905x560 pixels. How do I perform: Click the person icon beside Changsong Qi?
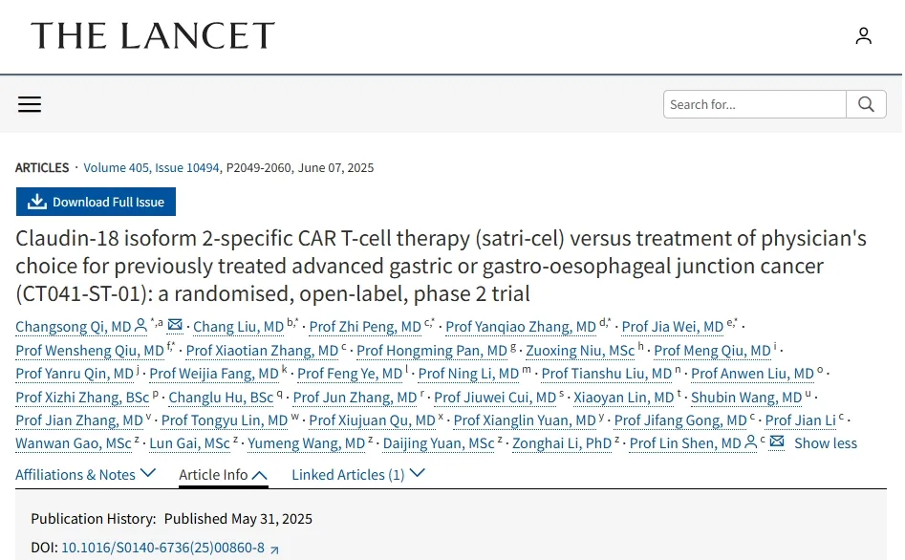click(141, 326)
